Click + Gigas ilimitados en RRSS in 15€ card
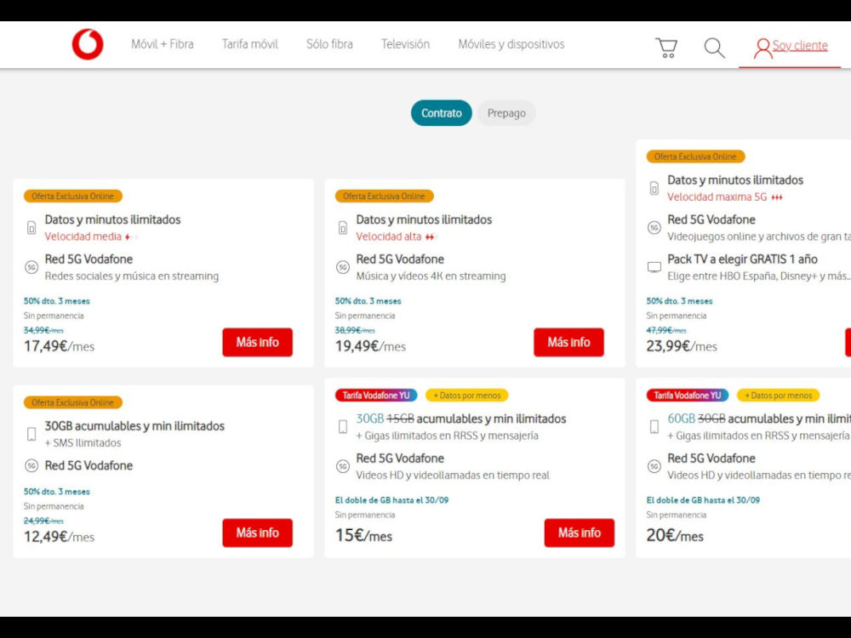This screenshot has width=851, height=638. (x=448, y=436)
